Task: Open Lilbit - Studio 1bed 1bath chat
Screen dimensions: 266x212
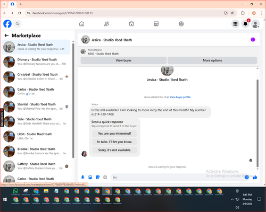Action: [36, 136]
